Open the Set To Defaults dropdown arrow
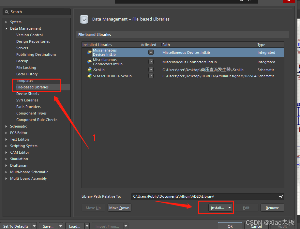The image size is (300, 229). tap(34, 226)
